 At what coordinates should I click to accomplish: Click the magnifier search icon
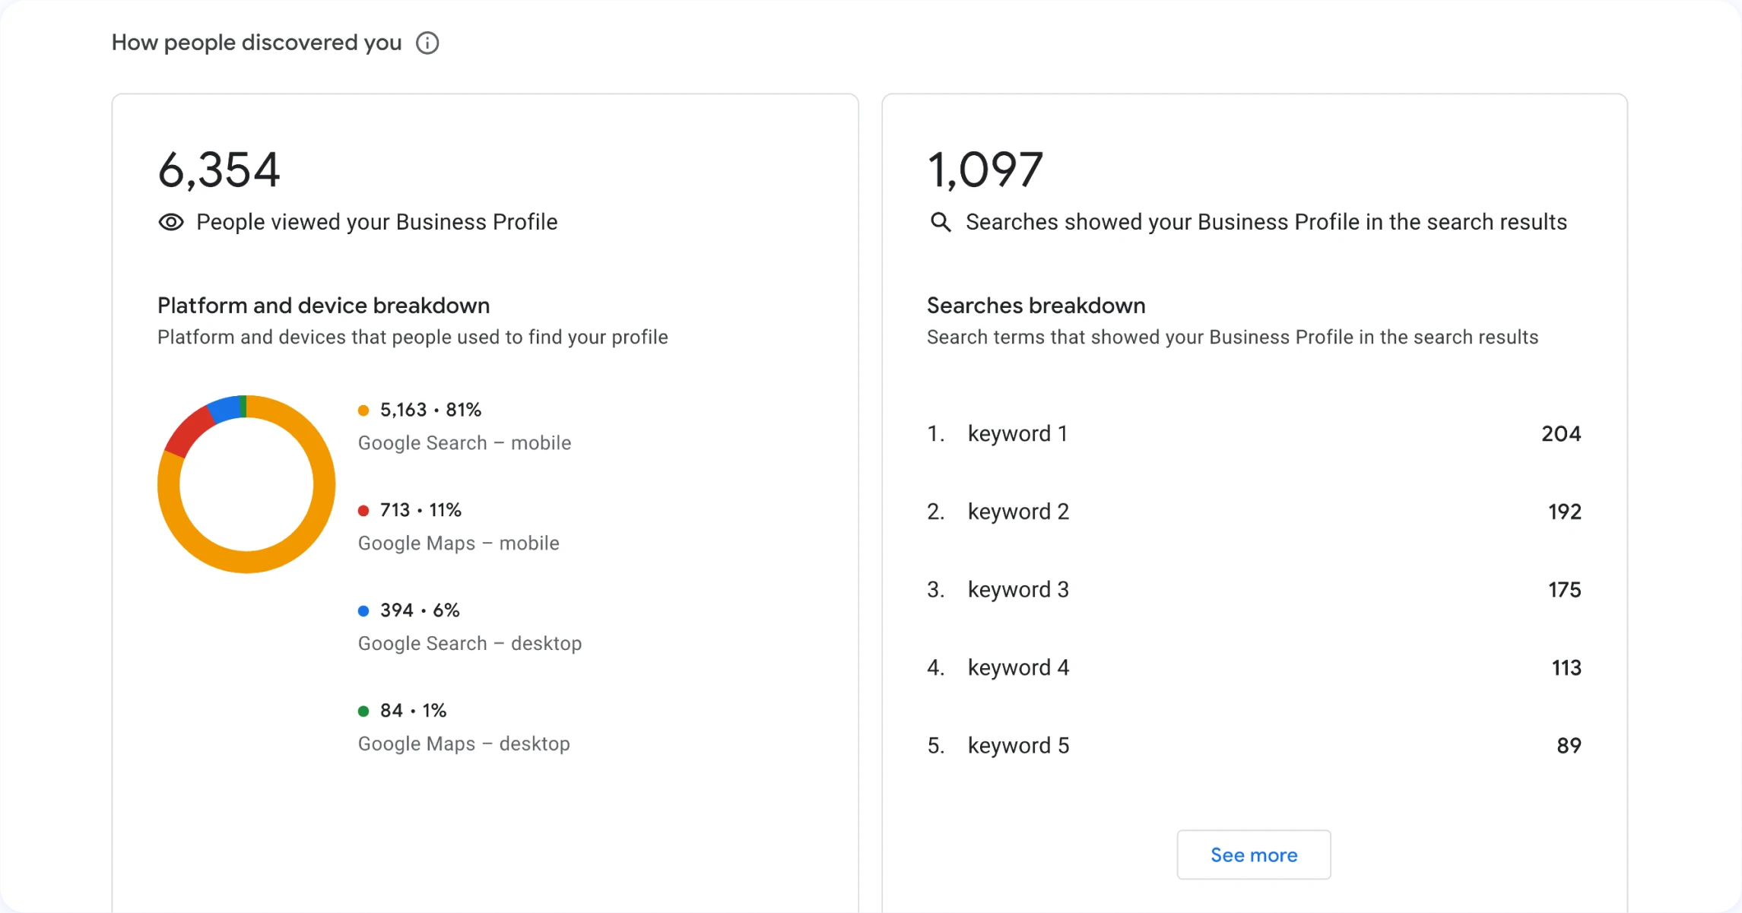[x=941, y=222]
